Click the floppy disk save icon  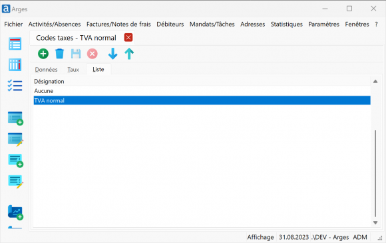point(76,54)
